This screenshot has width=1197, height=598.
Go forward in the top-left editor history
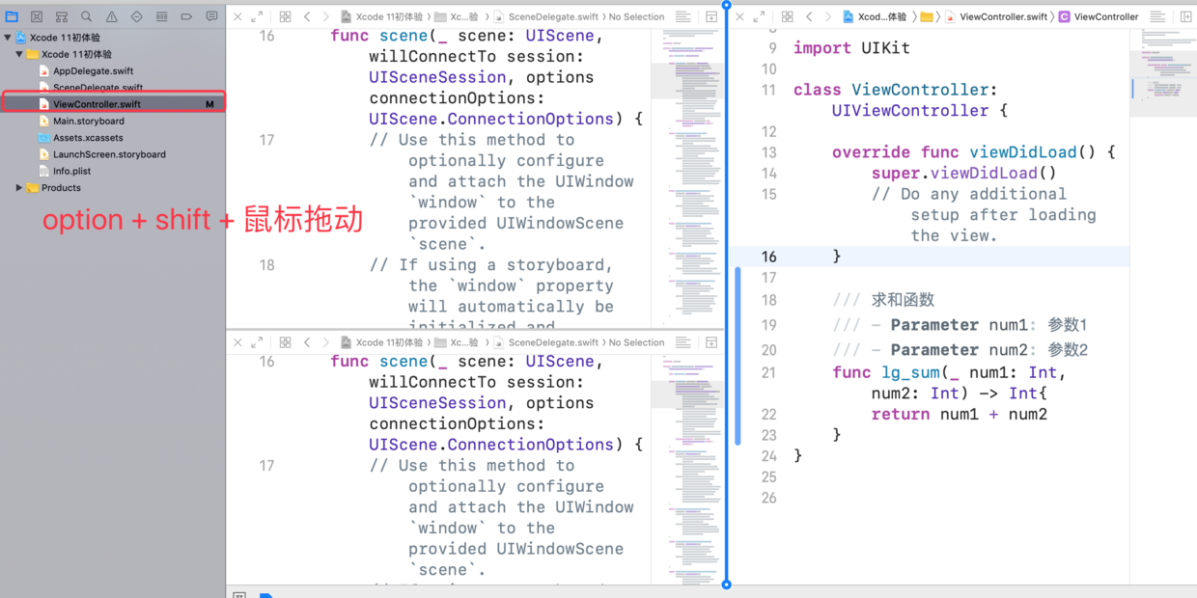325,16
